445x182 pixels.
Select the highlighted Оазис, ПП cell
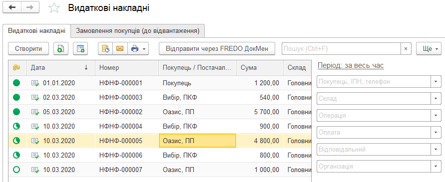tap(197, 141)
